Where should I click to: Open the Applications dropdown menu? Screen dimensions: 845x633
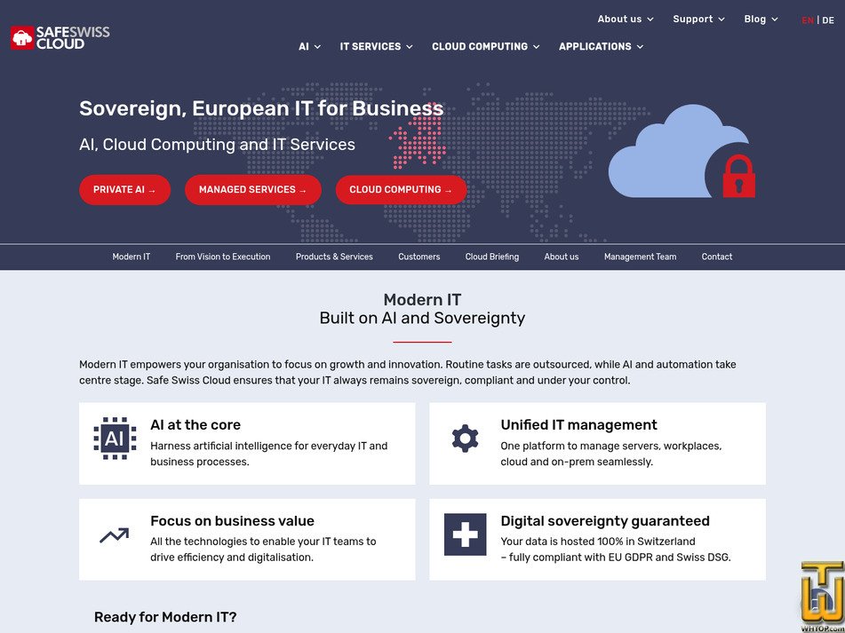[x=601, y=46]
